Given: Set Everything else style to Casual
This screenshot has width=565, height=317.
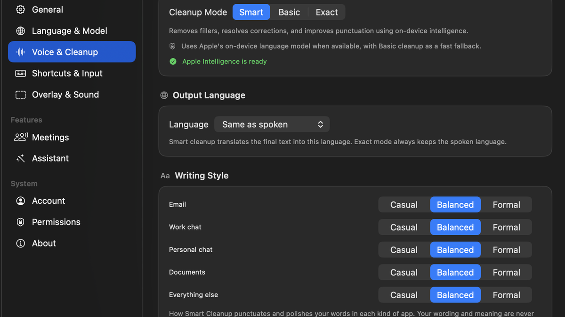Looking at the screenshot, I should pos(404,295).
